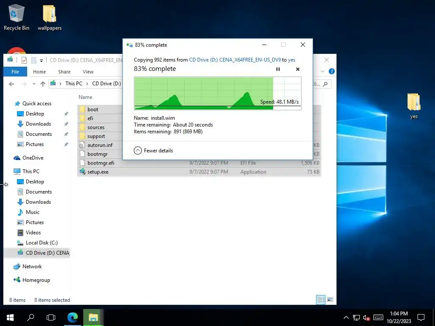Viewport: 435px width, 326px height.
Task: Select Homegroup in navigation pane
Action: [36, 280]
